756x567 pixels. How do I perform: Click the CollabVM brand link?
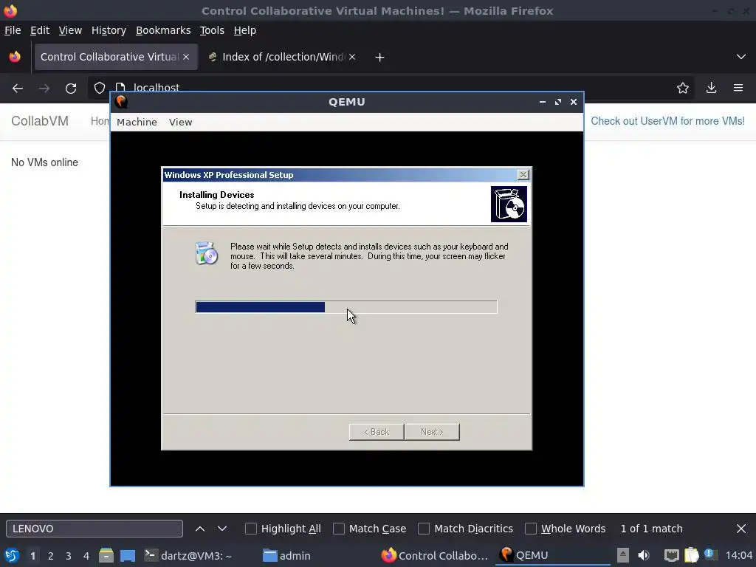click(40, 121)
